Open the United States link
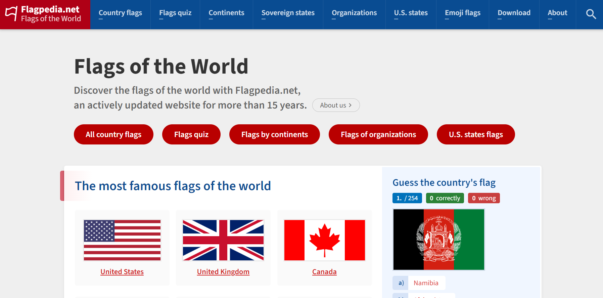The height and width of the screenshot is (298, 603). [x=122, y=272]
